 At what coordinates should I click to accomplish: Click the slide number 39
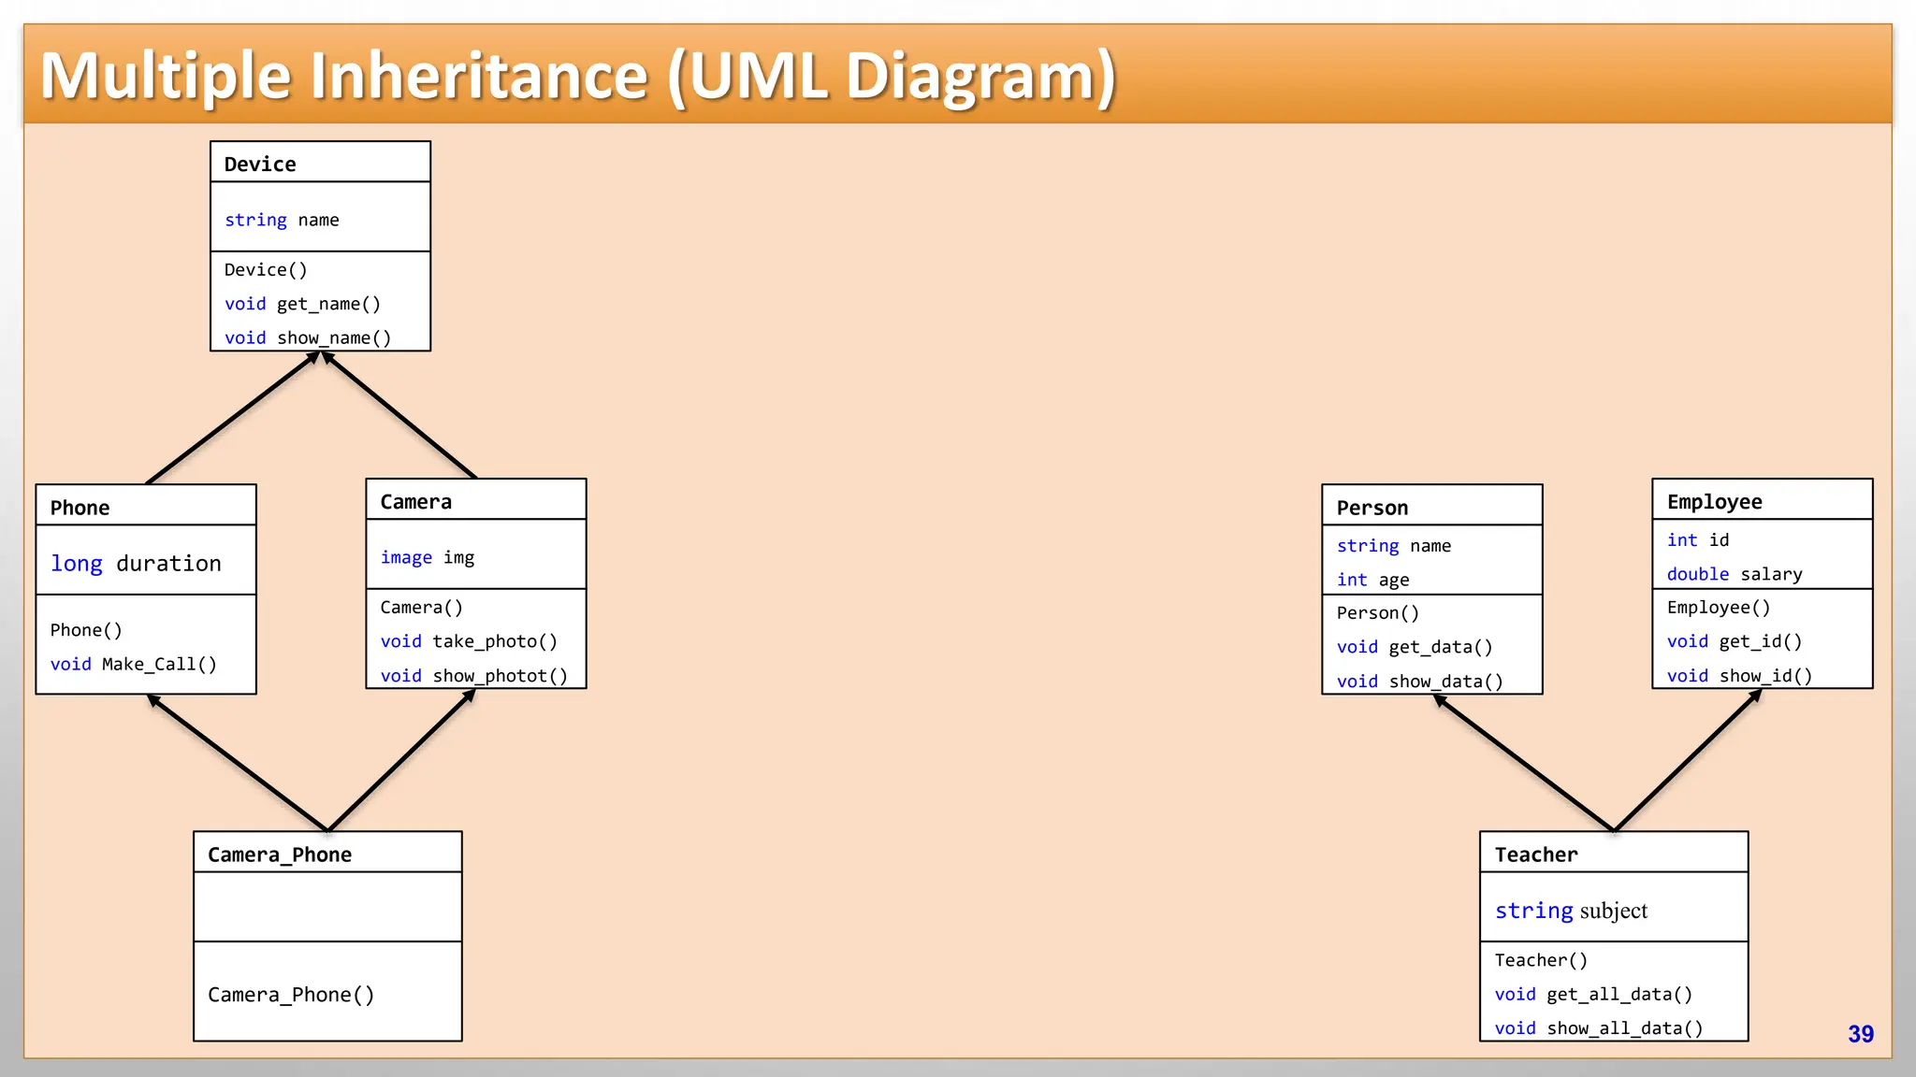1860,1034
